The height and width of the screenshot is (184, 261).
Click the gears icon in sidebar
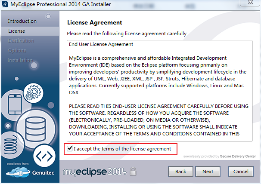(33, 93)
